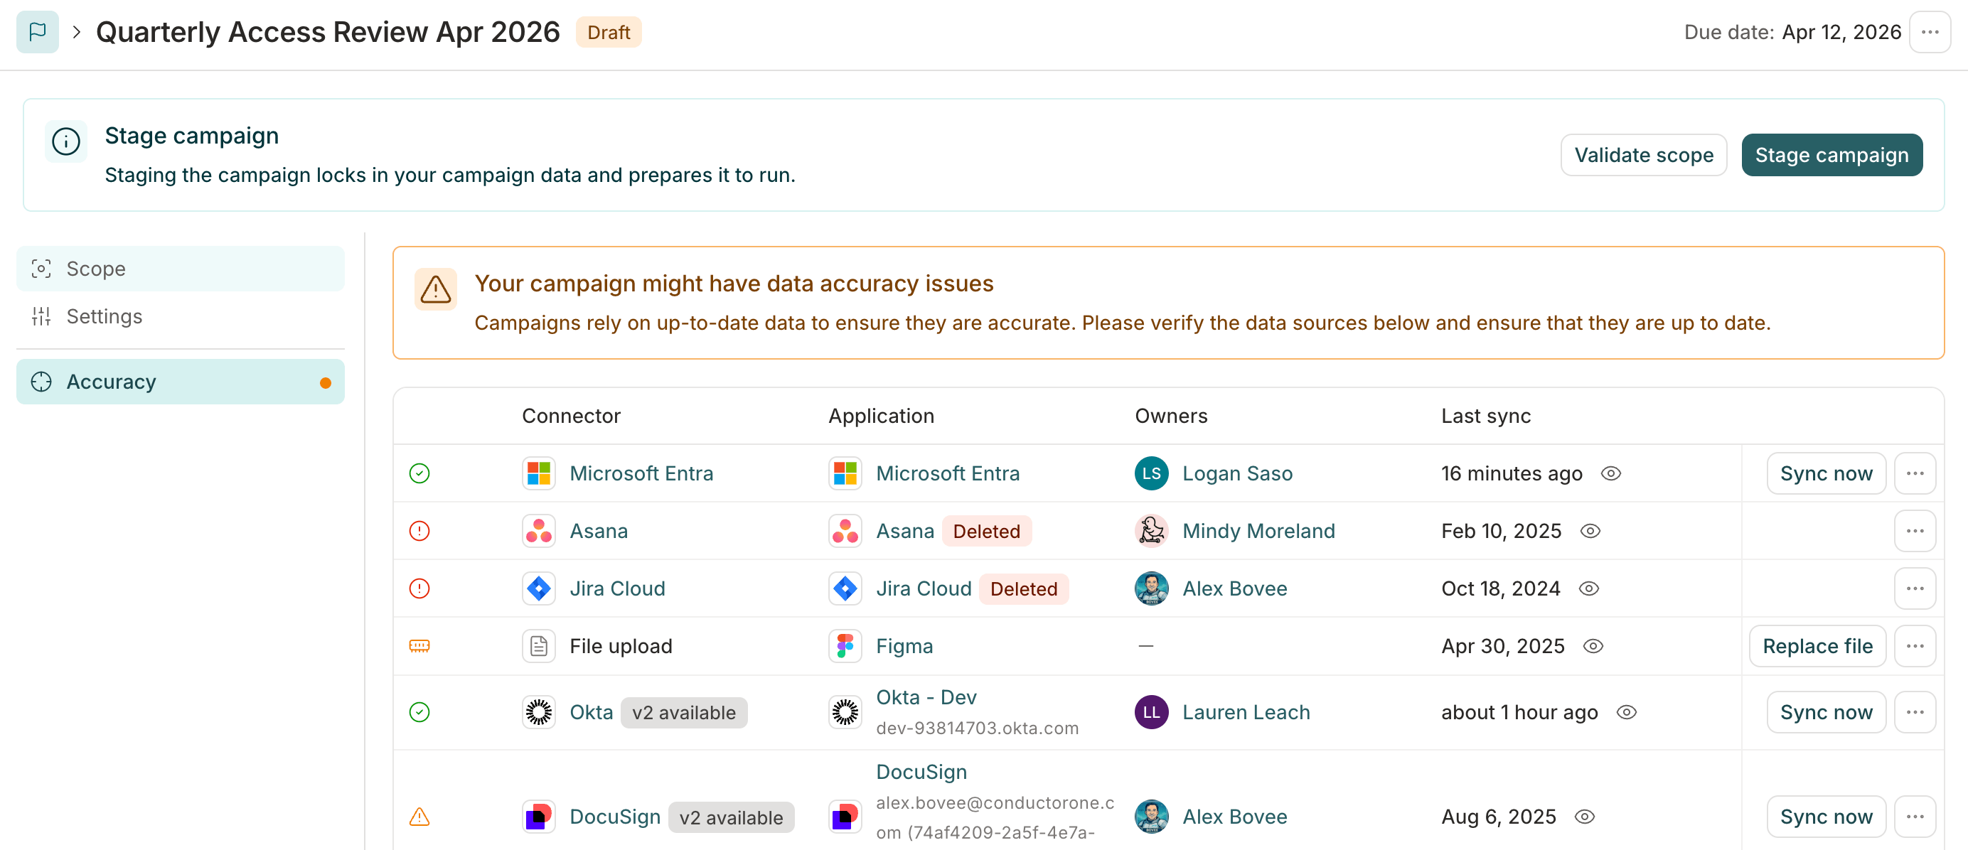Click the DocuSign application logo
This screenshot has width=1968, height=850.
coord(845,817)
